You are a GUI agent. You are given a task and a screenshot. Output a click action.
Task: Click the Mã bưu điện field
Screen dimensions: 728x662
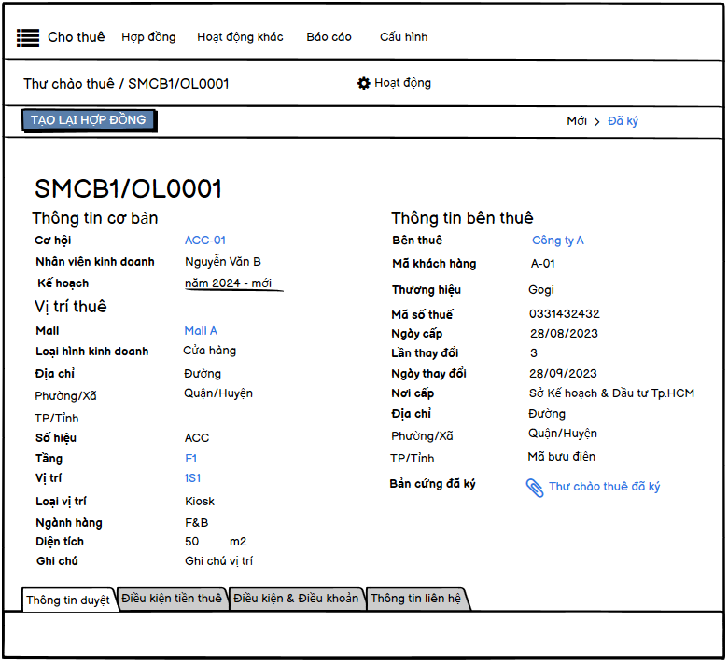coord(561,457)
